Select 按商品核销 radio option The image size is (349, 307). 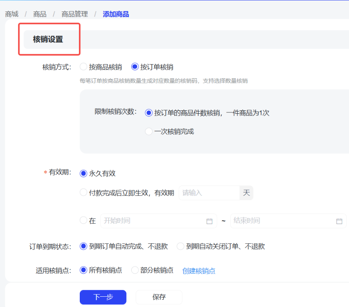(84, 67)
